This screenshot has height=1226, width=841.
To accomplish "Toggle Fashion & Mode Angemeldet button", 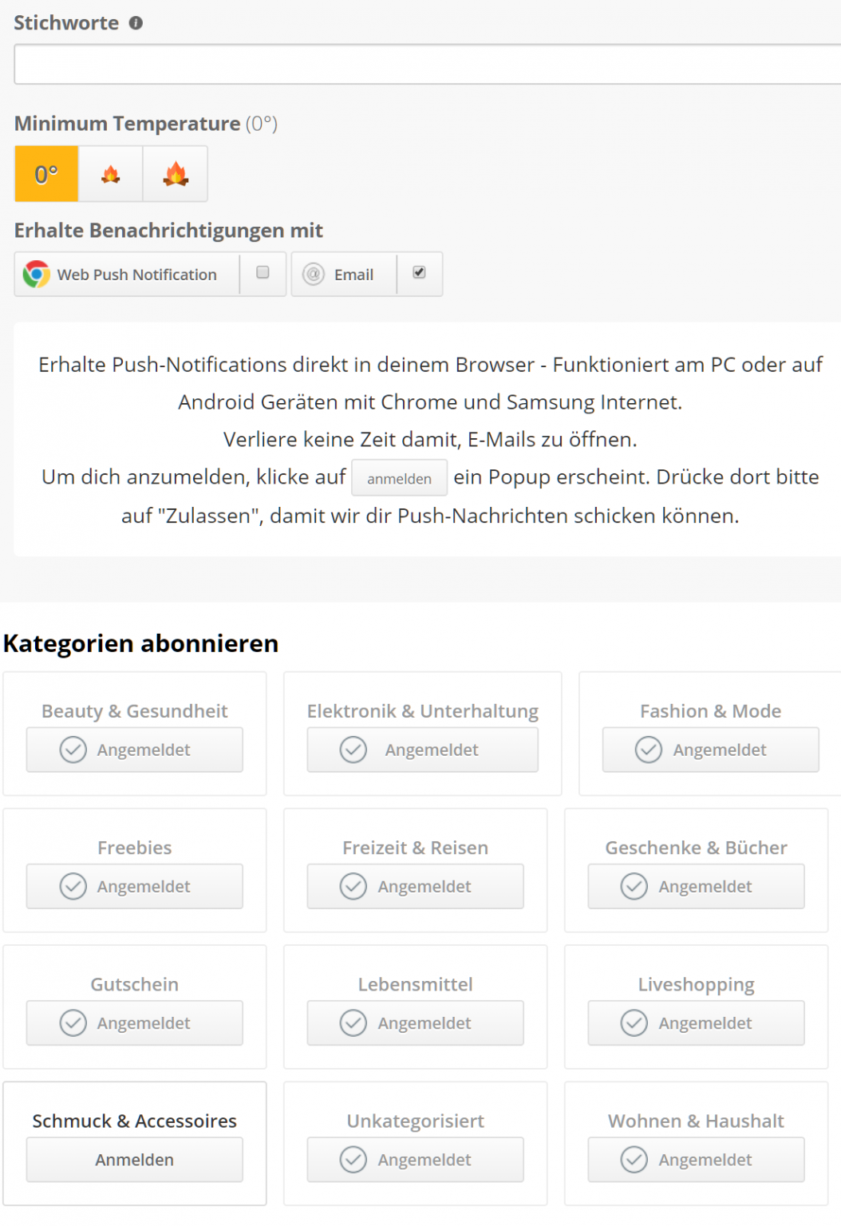I will click(711, 749).
